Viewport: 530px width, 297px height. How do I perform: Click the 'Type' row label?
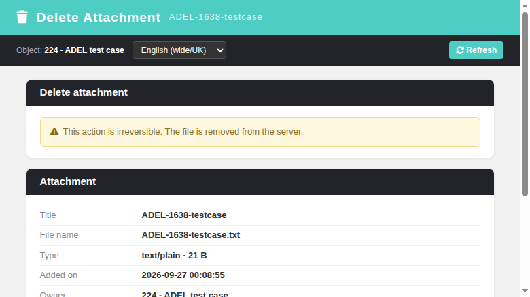tap(50, 255)
